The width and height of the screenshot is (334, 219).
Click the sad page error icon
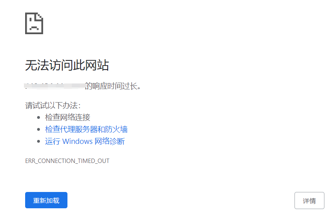point(34,23)
